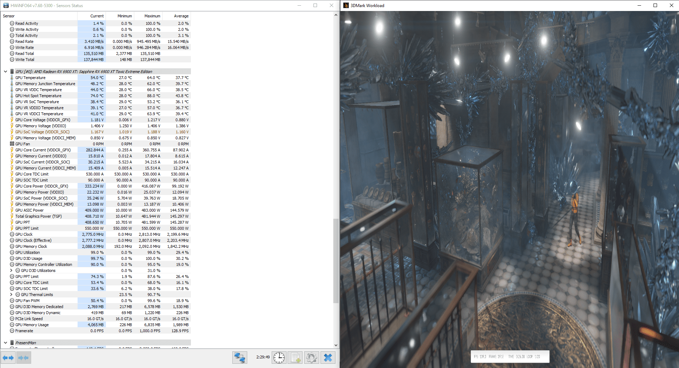The width and height of the screenshot is (679, 368).
Task: Open the remote network monitoring icon
Action: point(240,358)
